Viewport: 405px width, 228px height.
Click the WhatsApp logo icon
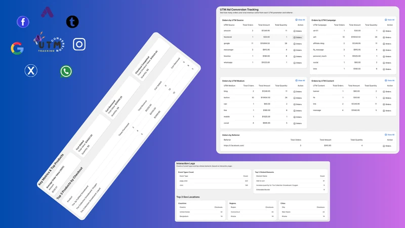(x=66, y=71)
